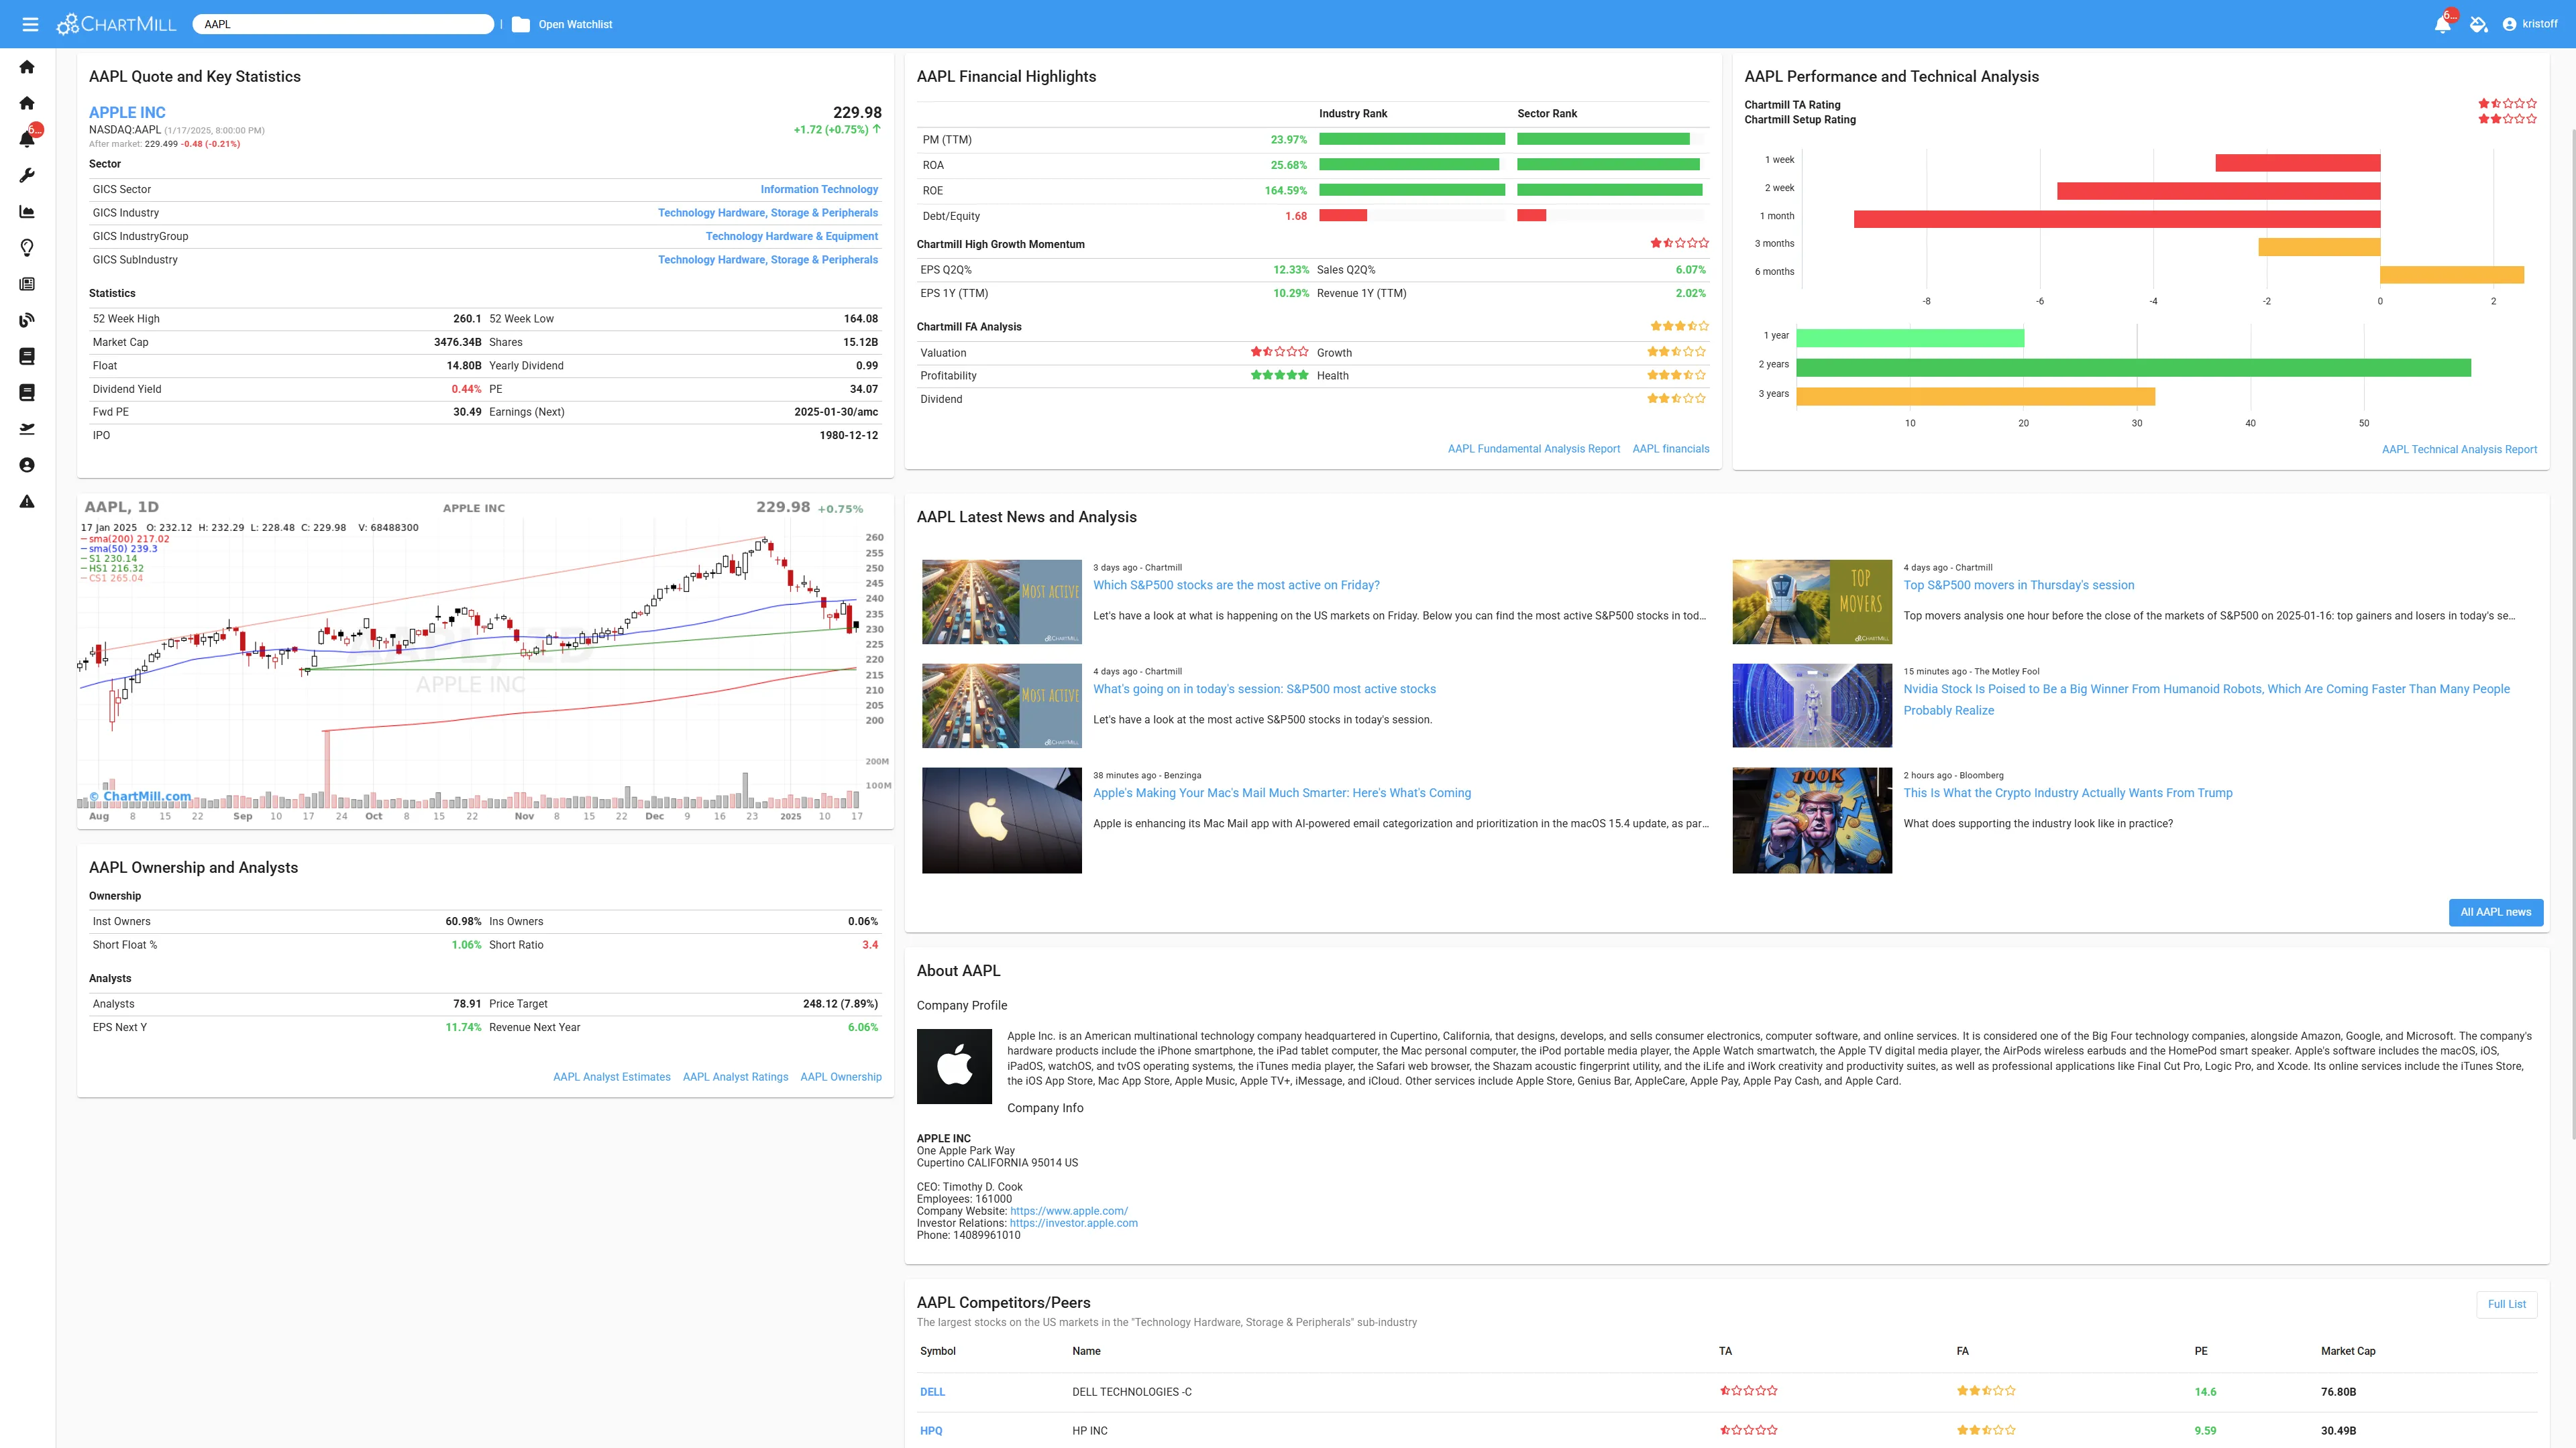Click the All AAPL news button
Image resolution: width=2576 pixels, height=1448 pixels.
click(x=2495, y=912)
